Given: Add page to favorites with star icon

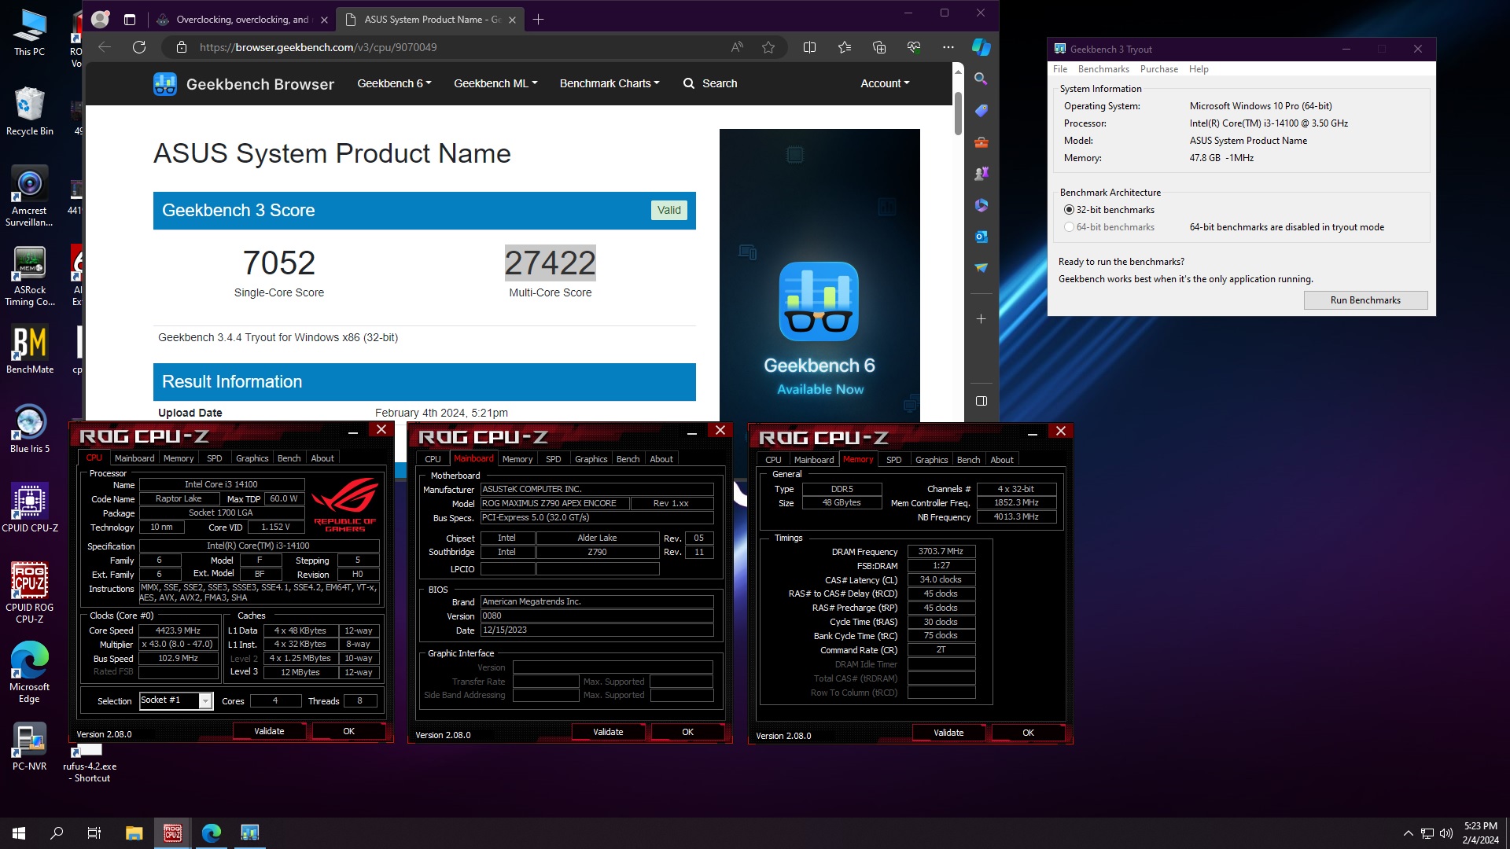Looking at the screenshot, I should tap(768, 47).
